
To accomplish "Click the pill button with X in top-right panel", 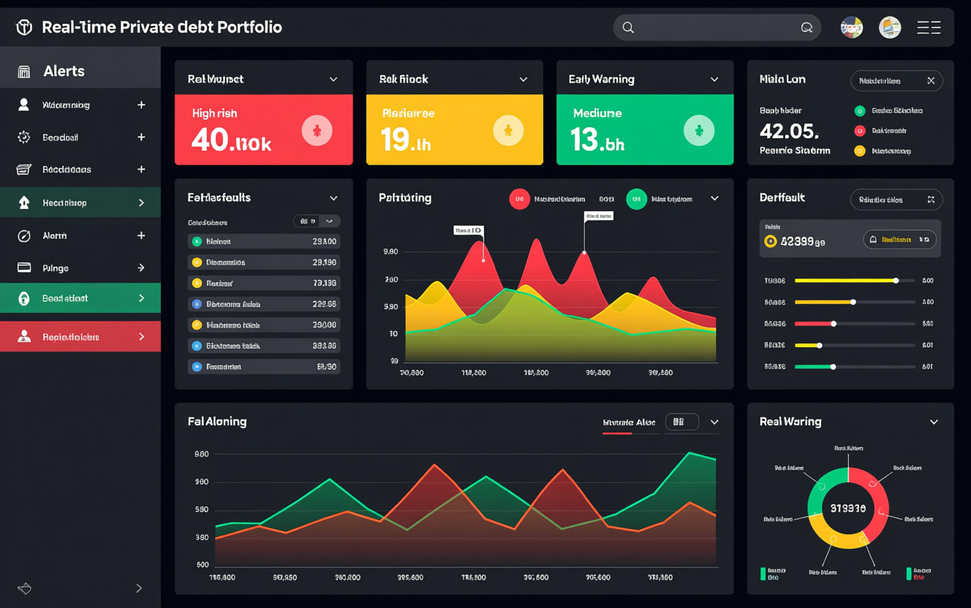I will (896, 81).
